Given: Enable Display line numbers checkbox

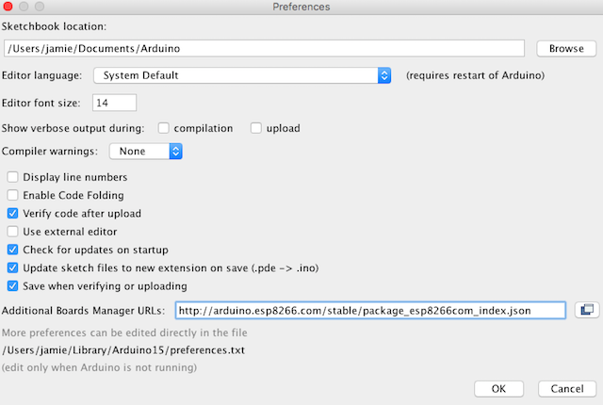Looking at the screenshot, I should (x=13, y=177).
